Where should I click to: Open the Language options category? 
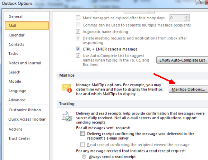coord(17,91)
